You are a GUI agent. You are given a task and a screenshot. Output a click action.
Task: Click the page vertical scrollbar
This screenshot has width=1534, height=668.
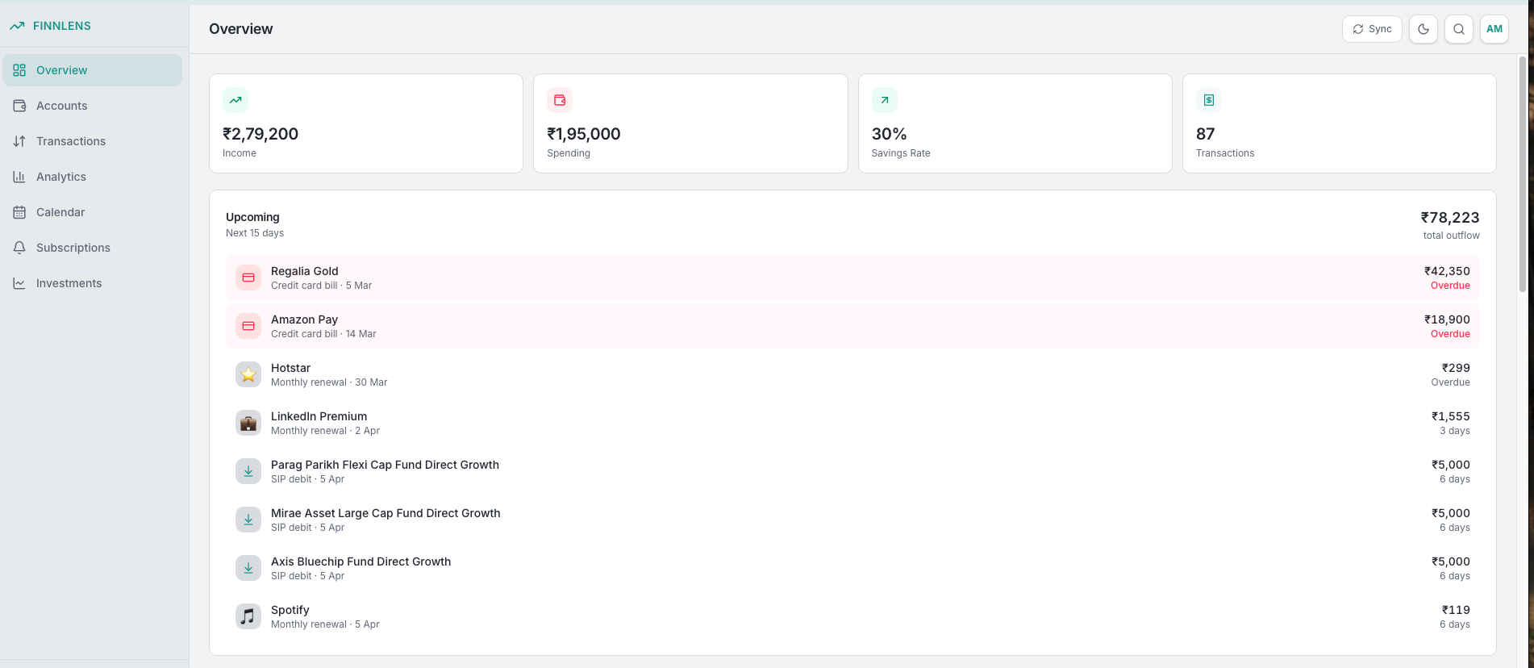pyautogui.click(x=1523, y=173)
